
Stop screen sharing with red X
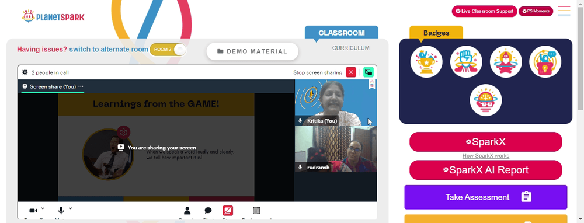[x=351, y=72]
